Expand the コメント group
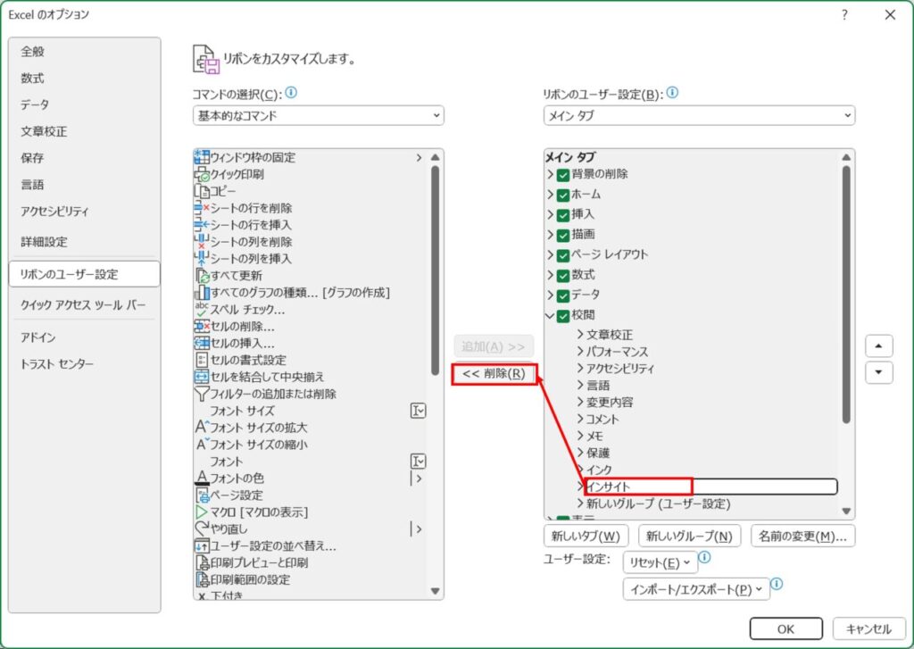Viewport: 914px width, 649px height. [x=580, y=419]
